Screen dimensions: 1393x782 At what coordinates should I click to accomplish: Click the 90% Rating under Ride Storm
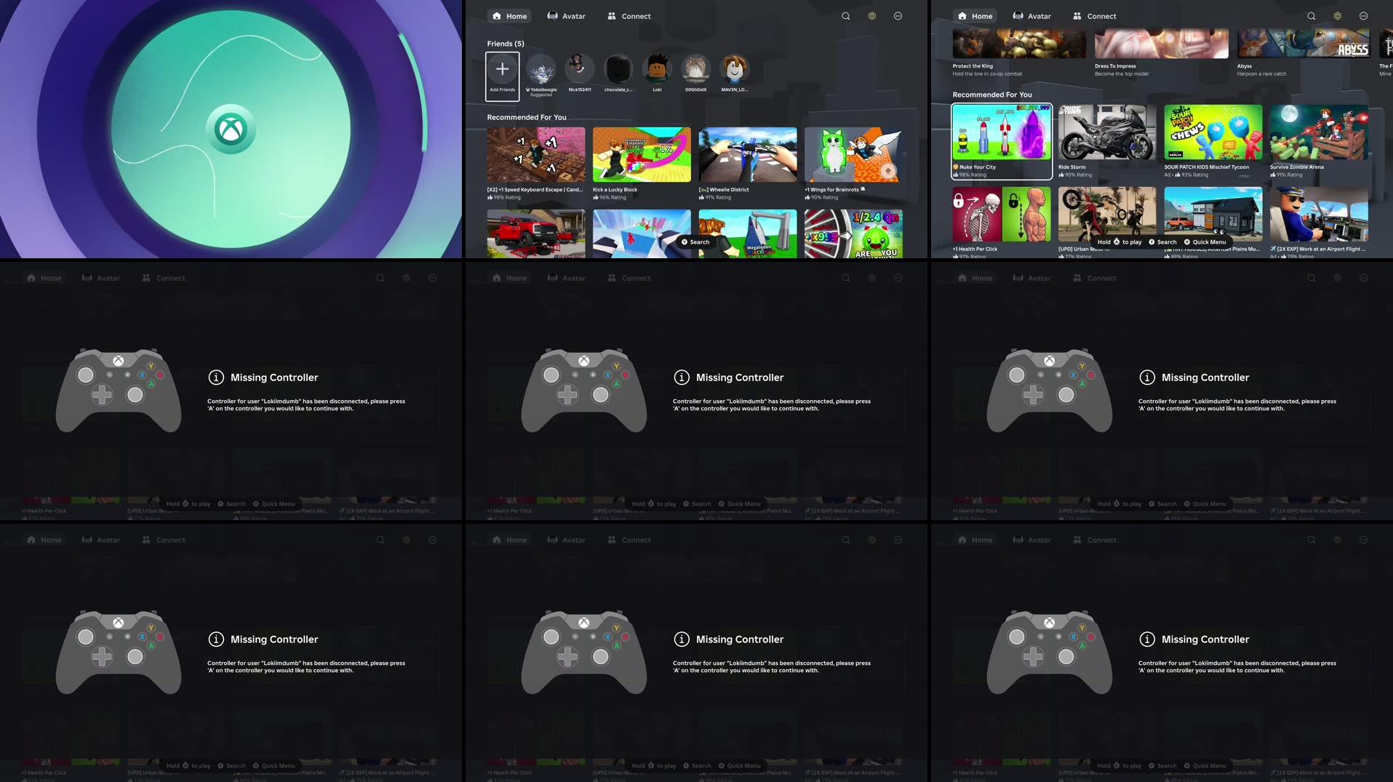1075,175
